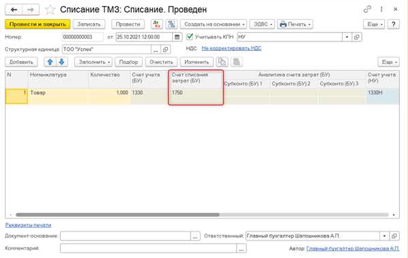The image size is (408, 258).
Task: Select structural unit via ellipsis button
Action: (156, 50)
